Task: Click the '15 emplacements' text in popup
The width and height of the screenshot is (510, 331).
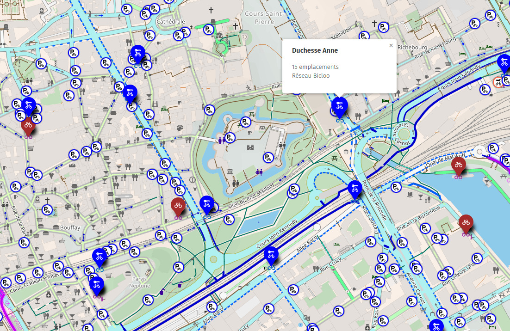Action: (315, 67)
